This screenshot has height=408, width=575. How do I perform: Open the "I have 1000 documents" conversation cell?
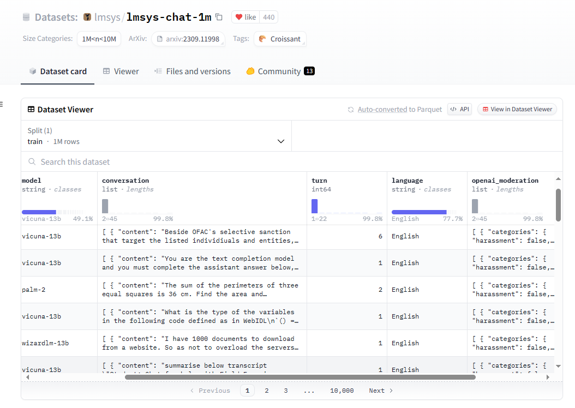pyautogui.click(x=202, y=343)
